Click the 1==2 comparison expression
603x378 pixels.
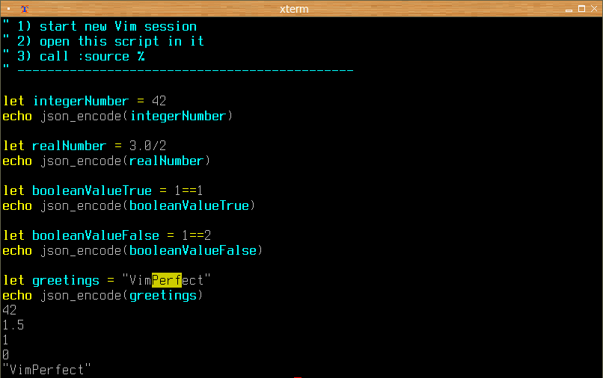[x=197, y=235]
